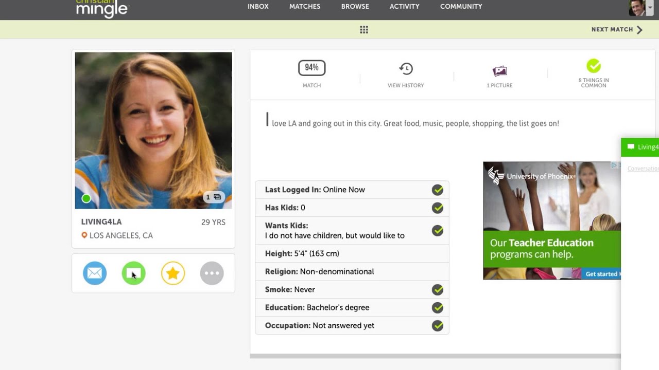659x370 pixels.
Task: Open more options via the ellipsis icon
Action: coord(212,273)
